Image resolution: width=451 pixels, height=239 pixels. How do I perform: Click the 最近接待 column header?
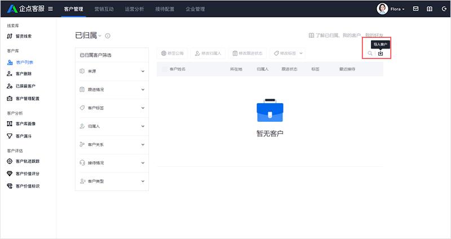[347, 69]
